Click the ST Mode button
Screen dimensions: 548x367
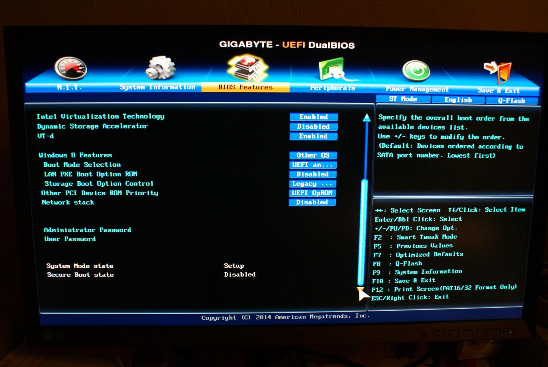[x=403, y=99]
